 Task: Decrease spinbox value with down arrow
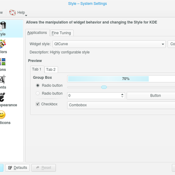[x=122, y=97]
